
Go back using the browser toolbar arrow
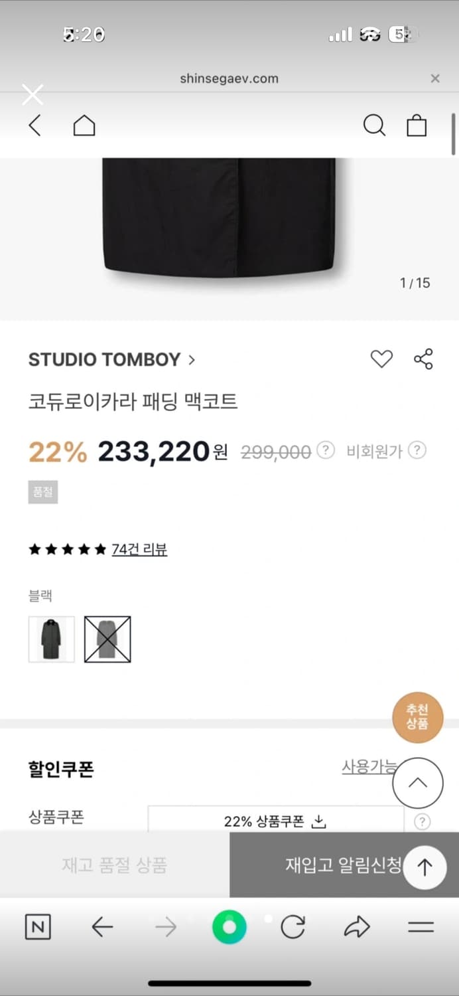pos(102,927)
